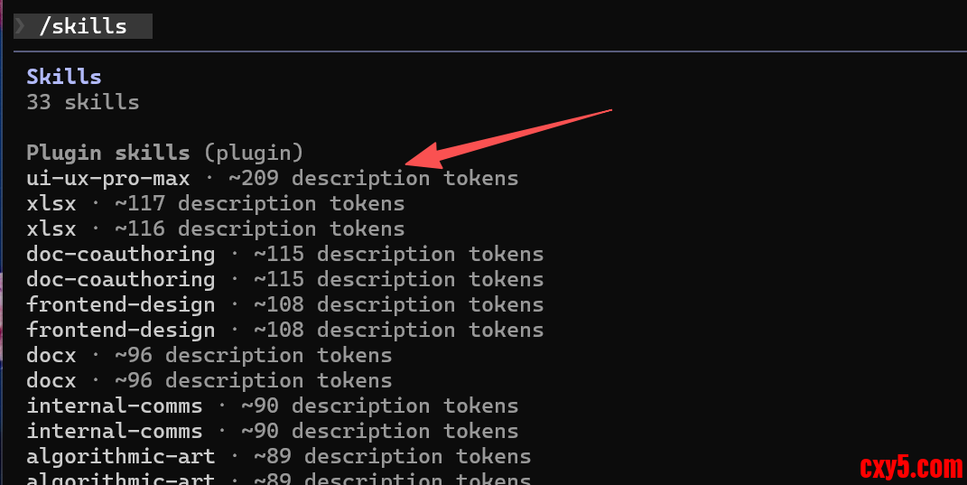This screenshot has height=485, width=967.
Task: Click the upper internal-comms skill entry
Action: click(x=115, y=406)
